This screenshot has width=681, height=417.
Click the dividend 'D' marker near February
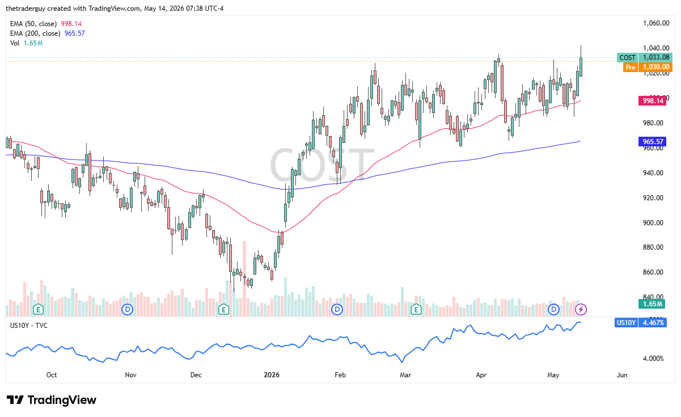pyautogui.click(x=337, y=309)
